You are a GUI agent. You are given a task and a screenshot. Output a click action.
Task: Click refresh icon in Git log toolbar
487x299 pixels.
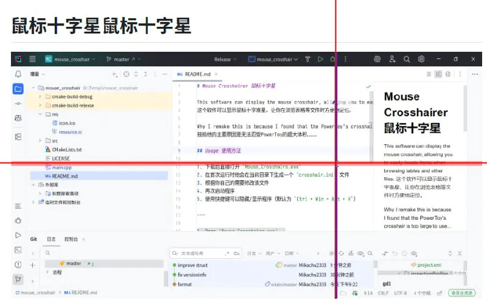click(x=342, y=253)
